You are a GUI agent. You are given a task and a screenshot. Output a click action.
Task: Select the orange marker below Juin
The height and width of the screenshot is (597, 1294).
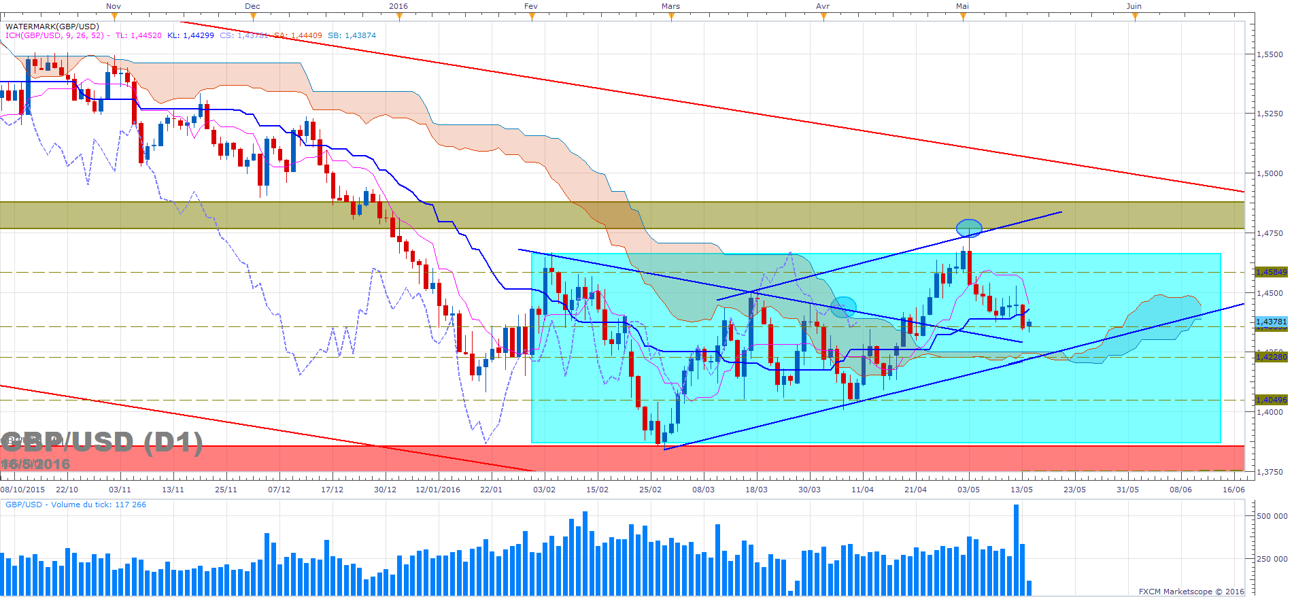pos(1134,17)
